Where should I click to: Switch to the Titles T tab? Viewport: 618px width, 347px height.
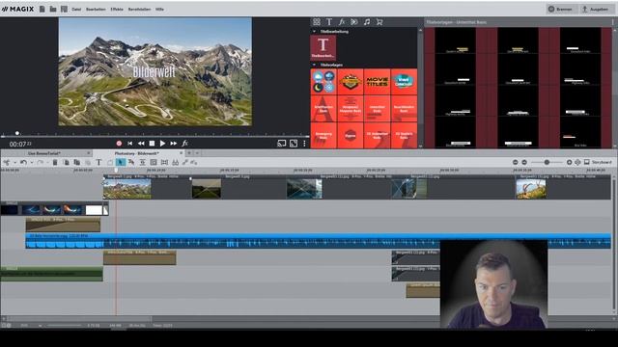(329, 22)
